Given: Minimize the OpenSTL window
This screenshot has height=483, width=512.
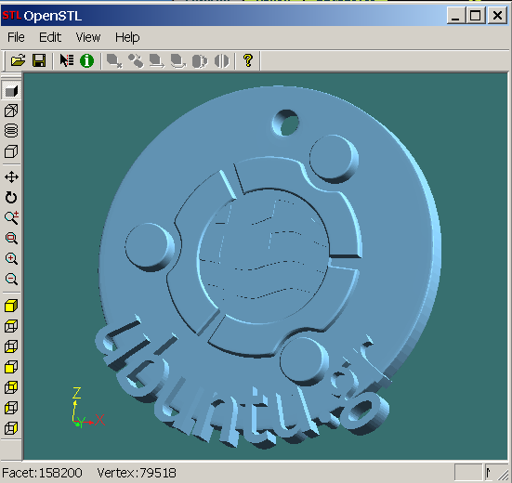Looking at the screenshot, I should pos(456,16).
